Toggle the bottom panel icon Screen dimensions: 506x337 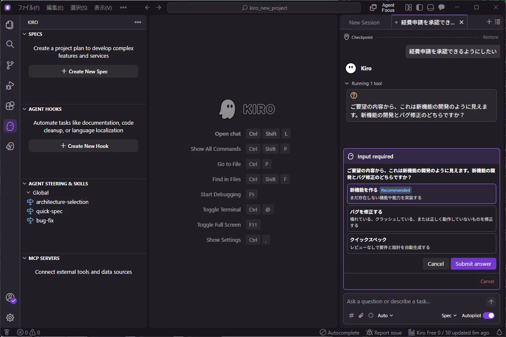(x=430, y=8)
